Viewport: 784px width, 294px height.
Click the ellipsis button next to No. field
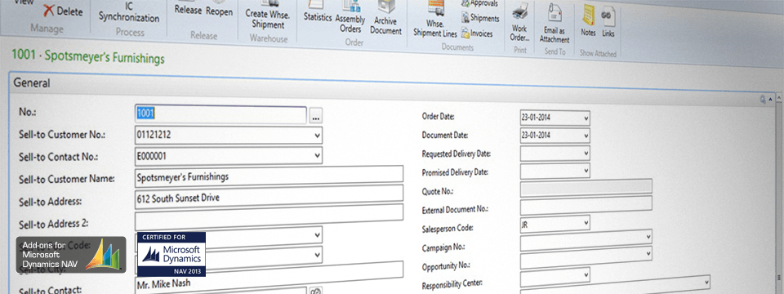click(x=315, y=117)
